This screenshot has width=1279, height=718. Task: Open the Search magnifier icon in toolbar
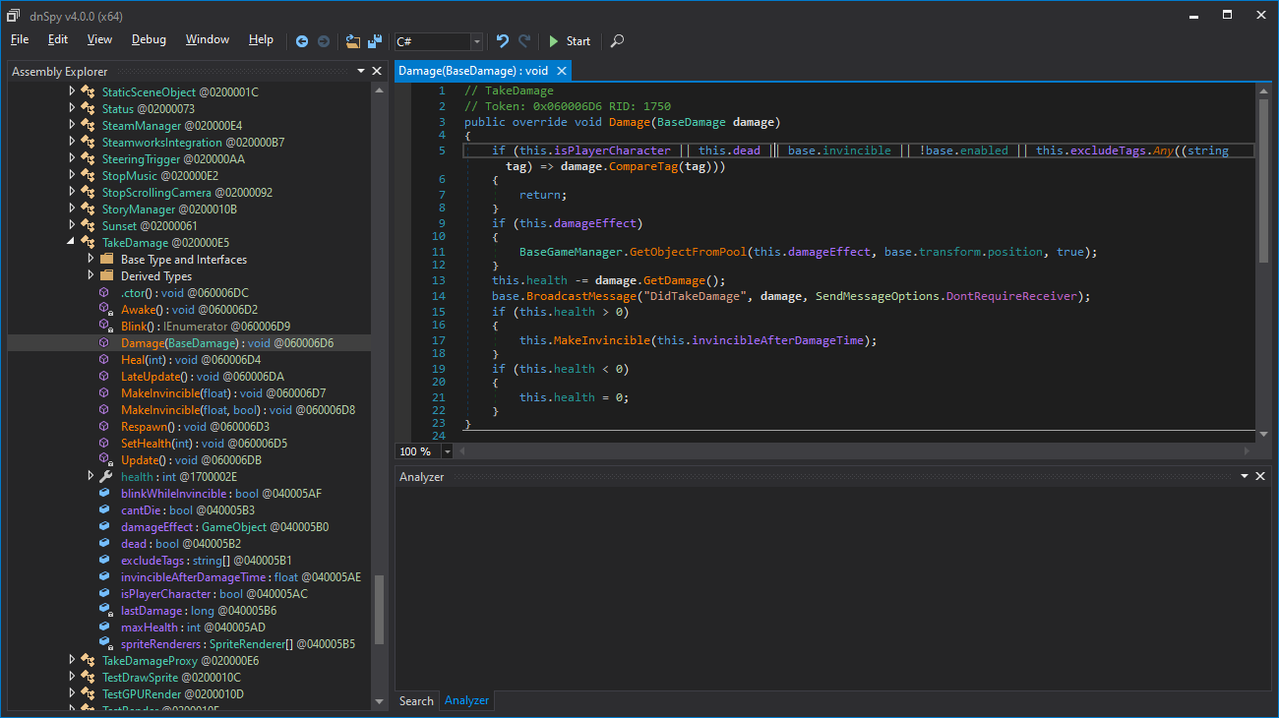click(x=617, y=41)
